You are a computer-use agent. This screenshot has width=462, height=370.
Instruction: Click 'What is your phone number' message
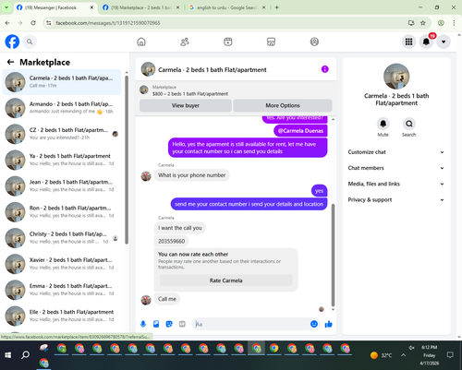(191, 175)
